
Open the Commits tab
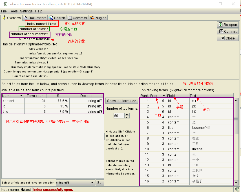78,18
